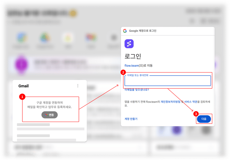
Task: Open the 서비스 약관 link
Action: point(191,102)
